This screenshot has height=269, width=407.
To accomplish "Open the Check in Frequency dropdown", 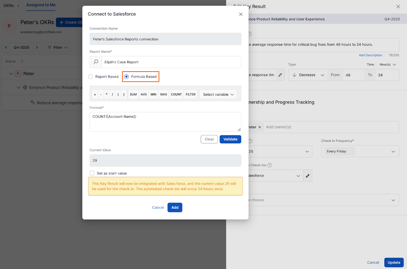I will (360, 151).
